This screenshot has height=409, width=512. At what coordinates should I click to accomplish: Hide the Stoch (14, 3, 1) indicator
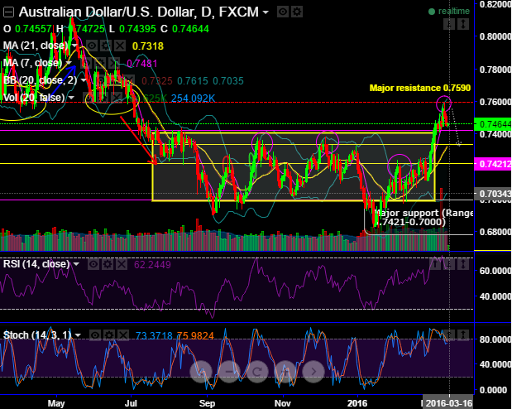pos(95,335)
